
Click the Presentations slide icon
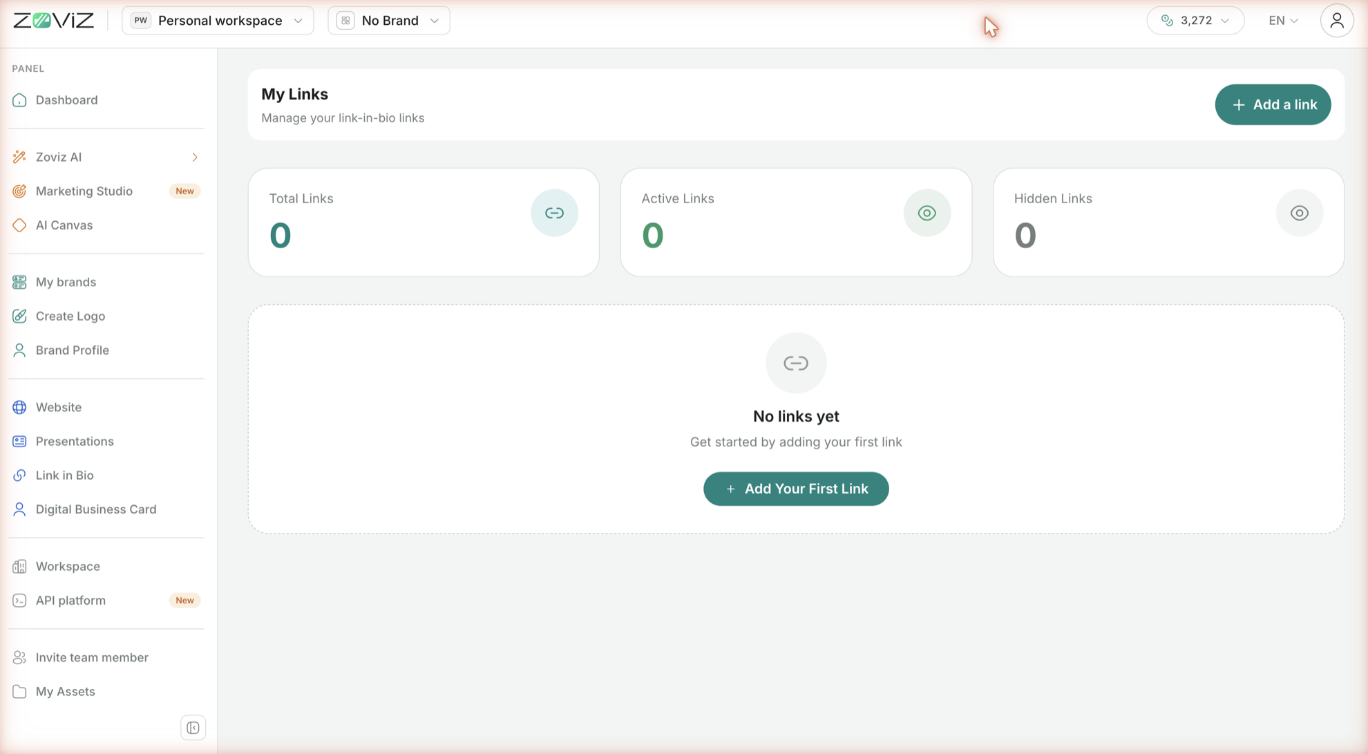tap(19, 441)
